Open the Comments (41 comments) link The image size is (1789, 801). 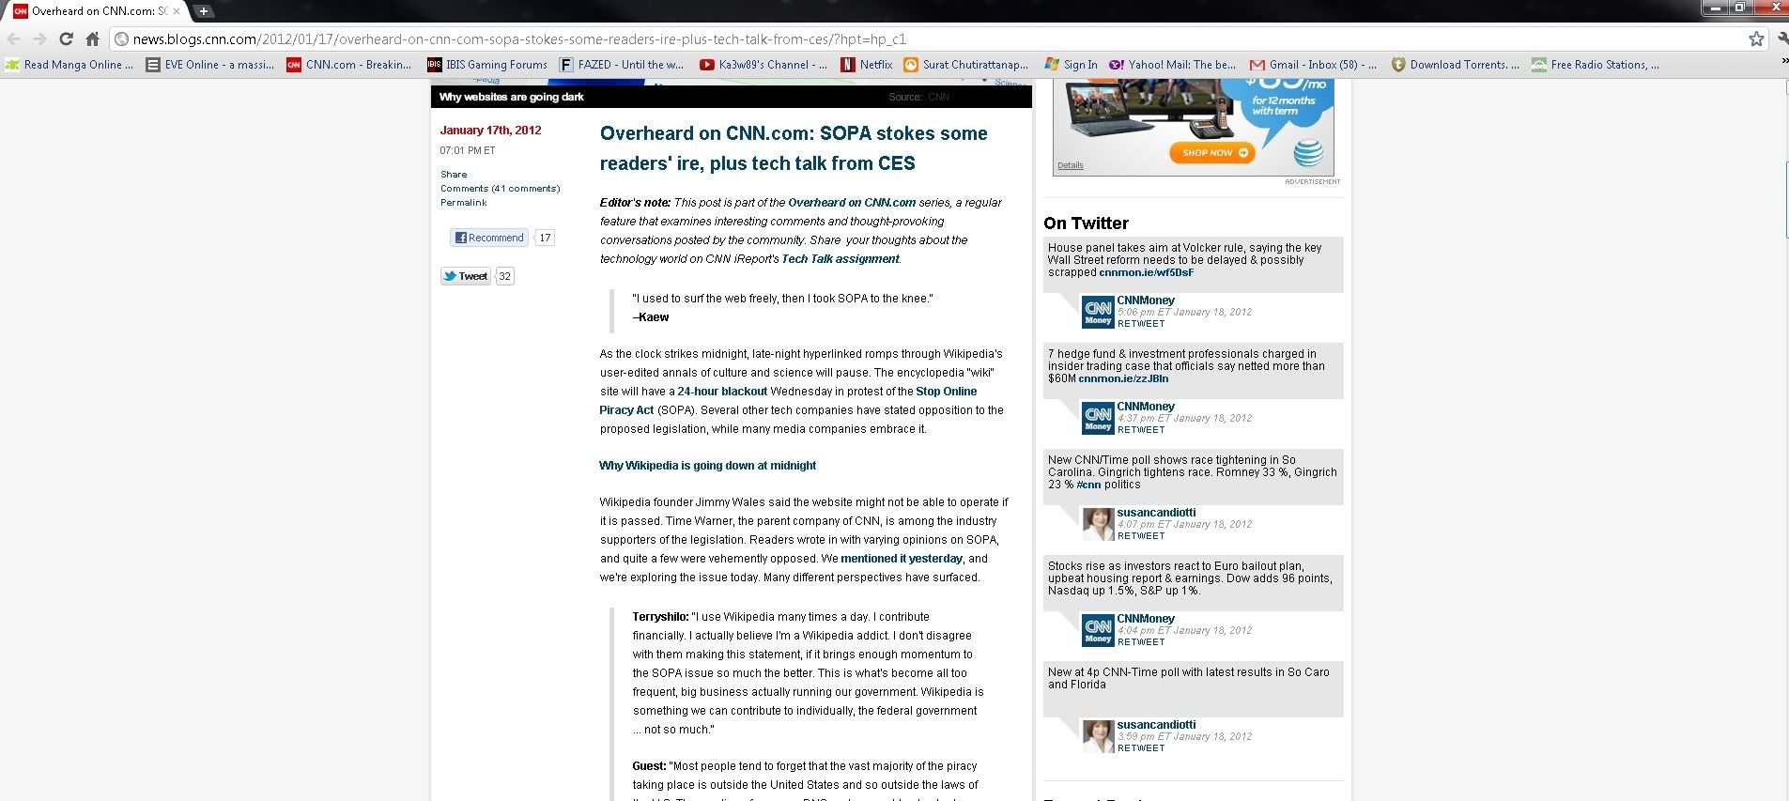[x=500, y=189]
